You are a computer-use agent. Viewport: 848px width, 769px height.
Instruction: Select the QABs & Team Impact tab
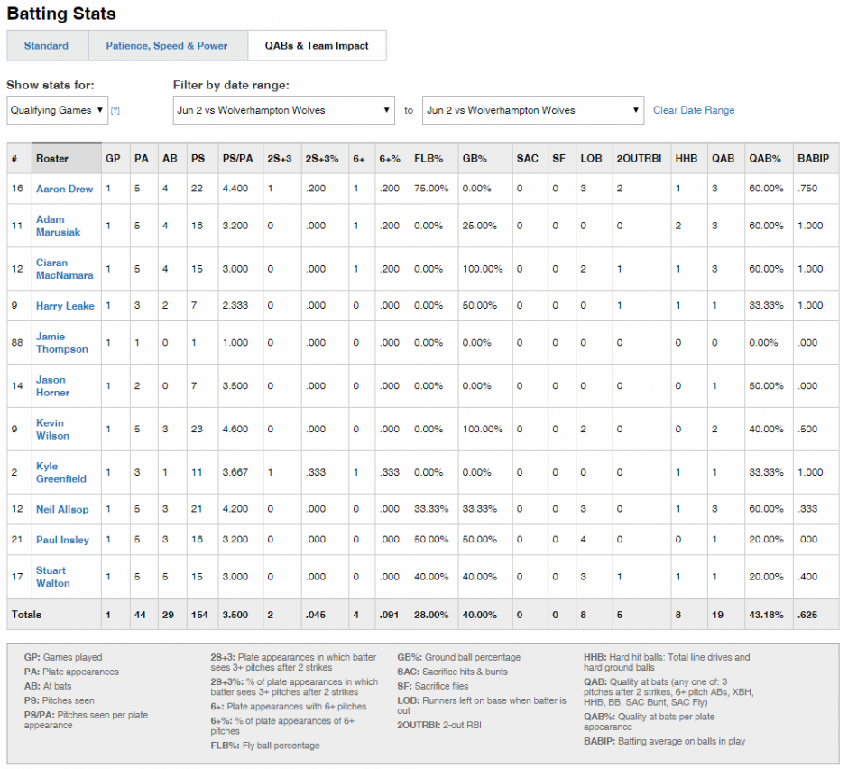(x=317, y=46)
